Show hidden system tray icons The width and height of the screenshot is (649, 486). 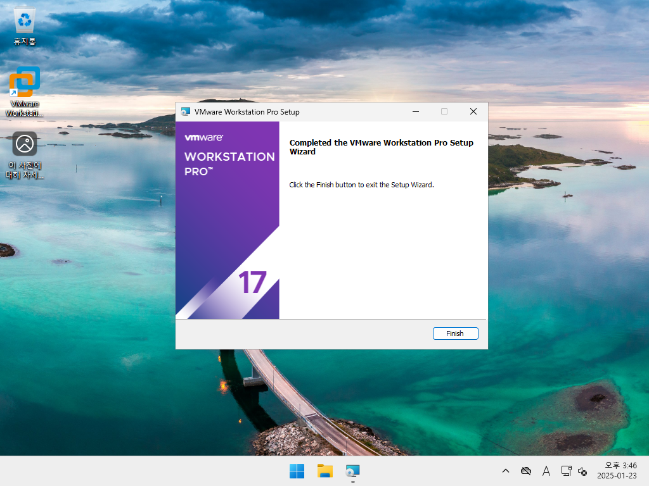(505, 471)
